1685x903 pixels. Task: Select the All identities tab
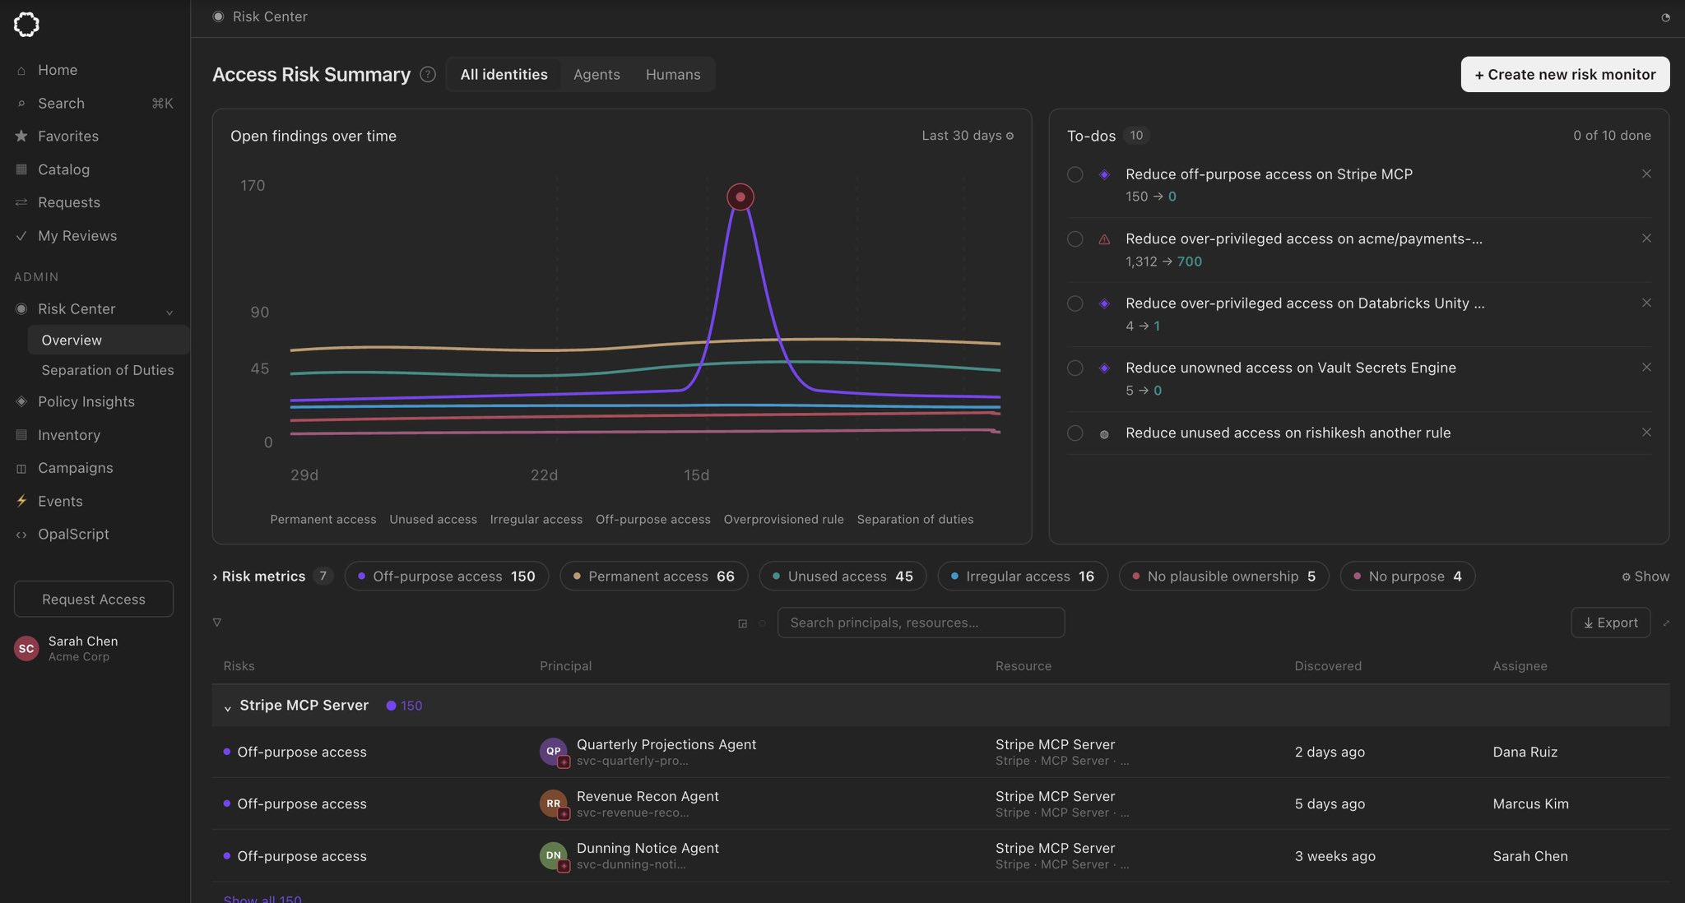(x=504, y=74)
